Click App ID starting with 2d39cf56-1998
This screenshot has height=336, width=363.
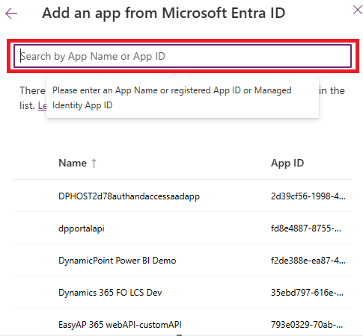point(308,196)
